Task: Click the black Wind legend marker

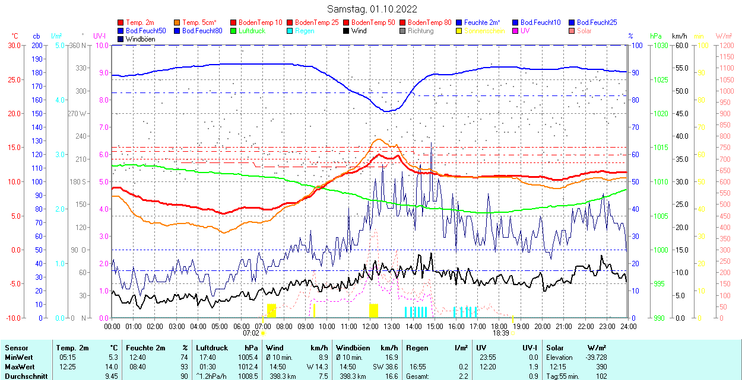Action: point(346,31)
